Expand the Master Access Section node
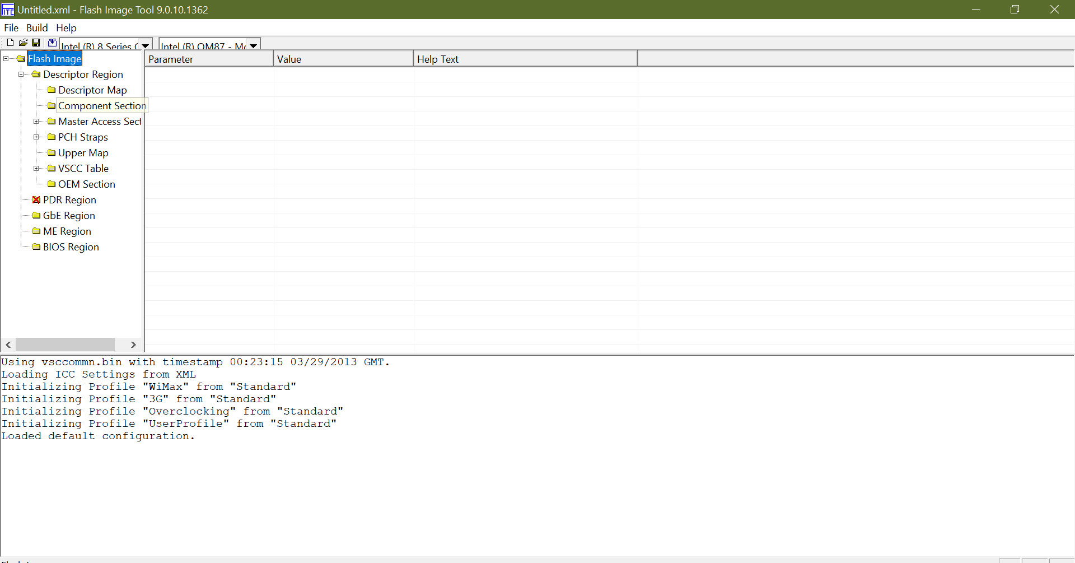This screenshot has height=563, width=1075. pos(36,122)
